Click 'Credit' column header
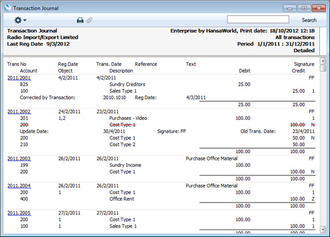The height and width of the screenshot is (237, 330). 298,71
